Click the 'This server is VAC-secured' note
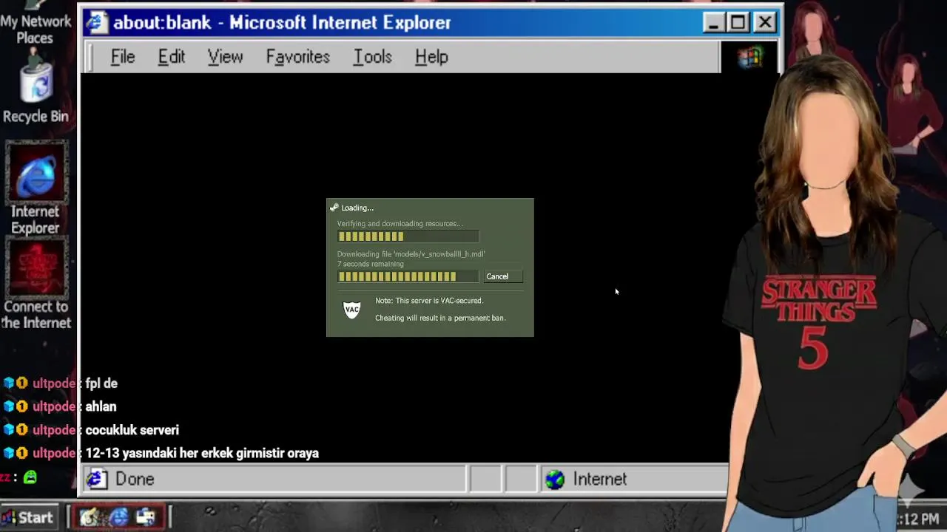The image size is (947, 532). point(429,301)
